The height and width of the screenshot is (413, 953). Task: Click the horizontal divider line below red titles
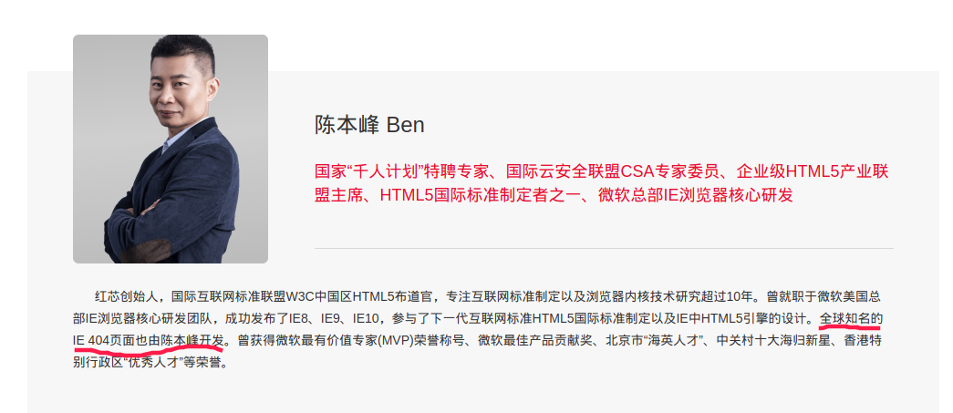[604, 248]
